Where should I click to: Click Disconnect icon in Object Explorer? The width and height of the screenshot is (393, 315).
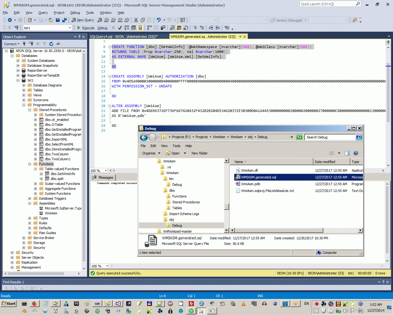click(31, 44)
